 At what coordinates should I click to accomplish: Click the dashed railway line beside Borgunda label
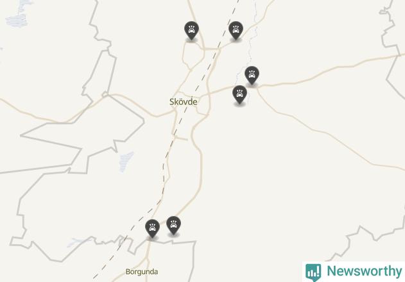[108, 262]
